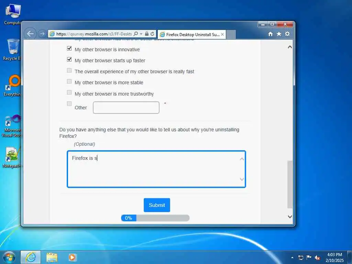Click the search magnifier in address bar
Image resolution: width=352 pixels, height=264 pixels.
(135, 34)
